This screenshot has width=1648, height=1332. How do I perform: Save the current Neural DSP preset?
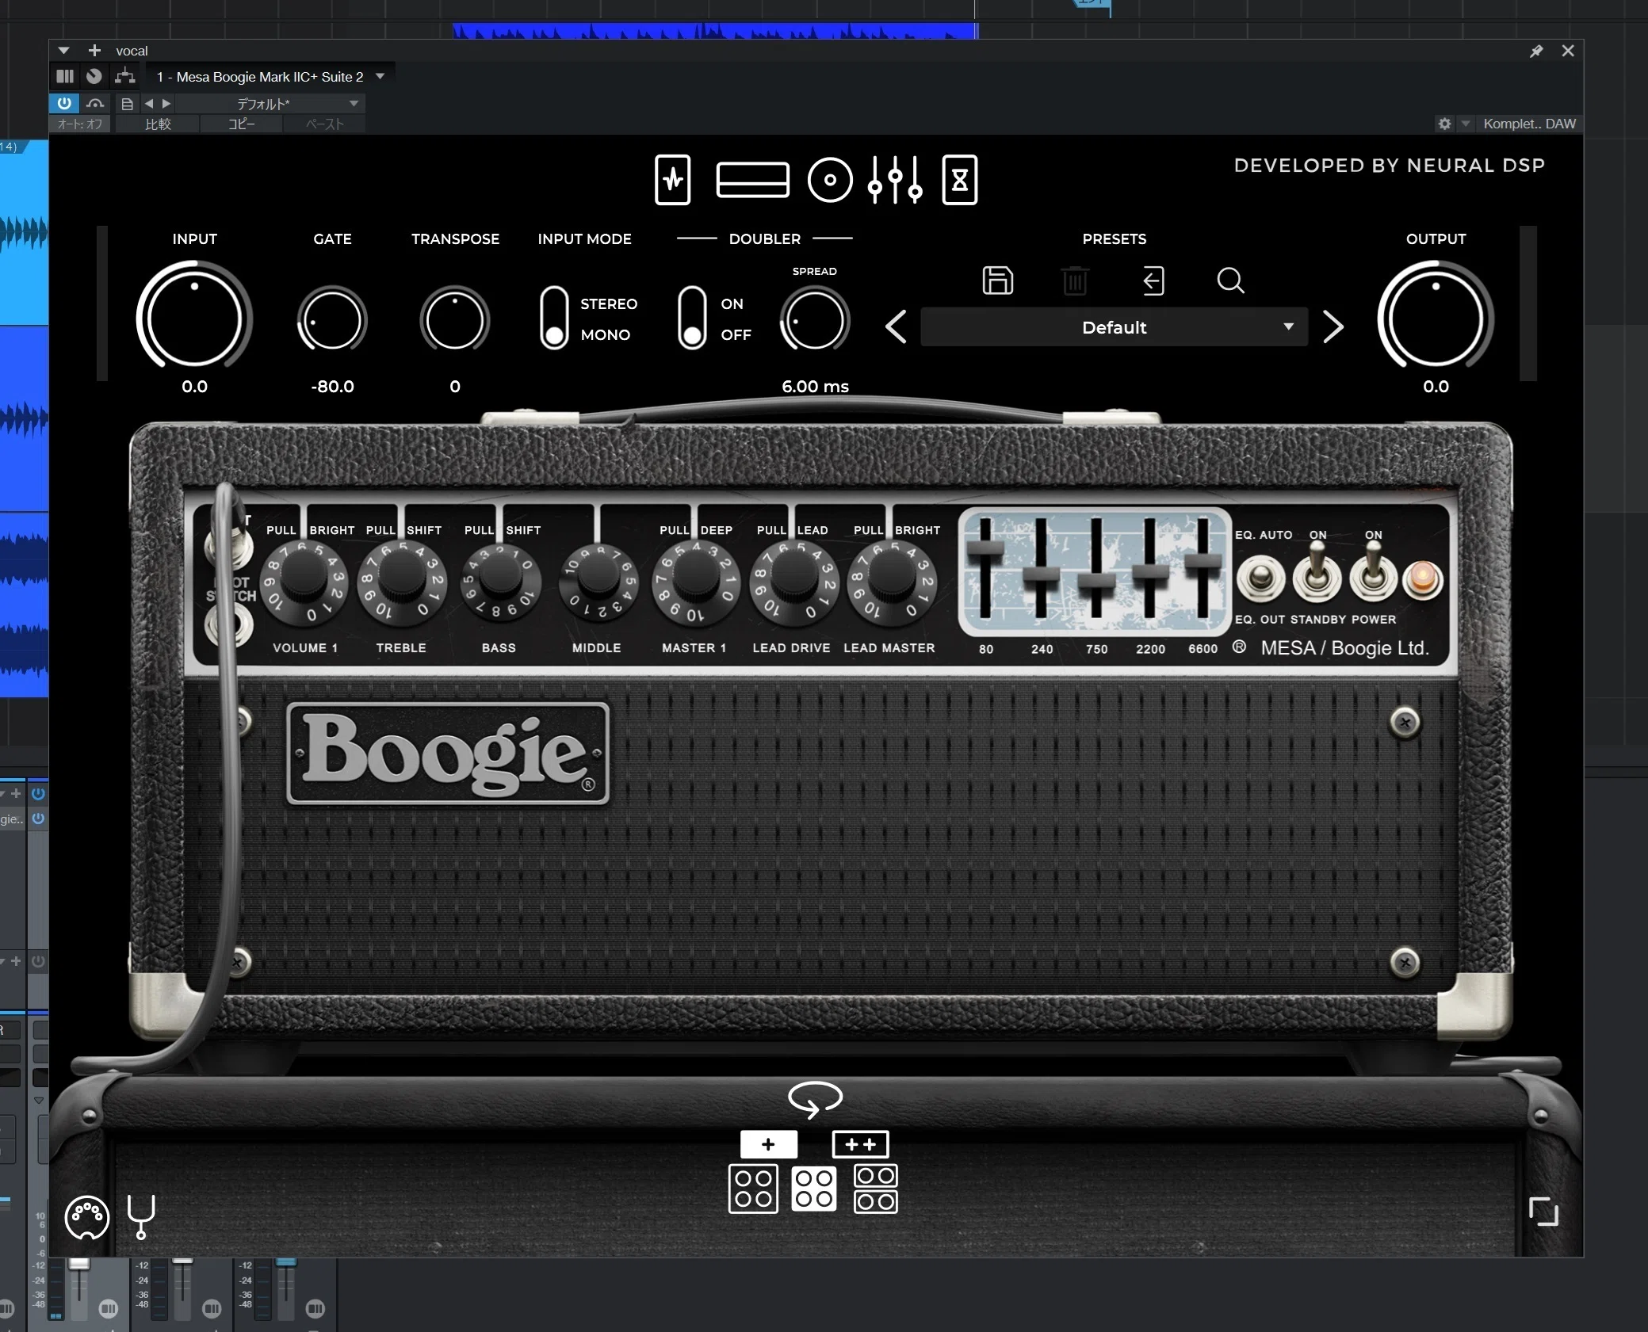tap(998, 281)
